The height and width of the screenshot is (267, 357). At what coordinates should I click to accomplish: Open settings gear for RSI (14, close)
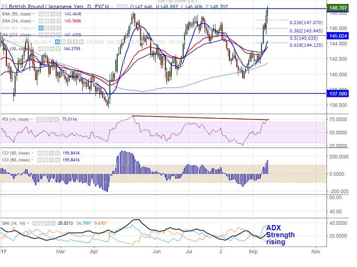(45, 119)
